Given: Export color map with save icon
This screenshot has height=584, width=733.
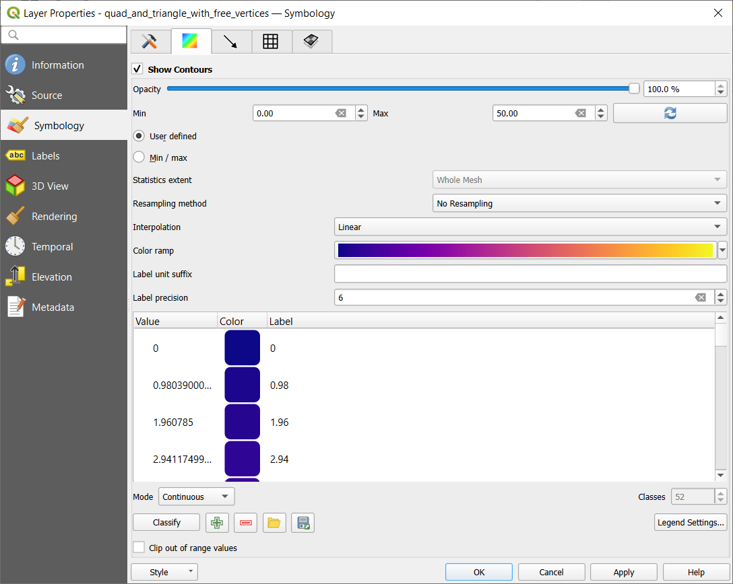Looking at the screenshot, I should tap(303, 523).
